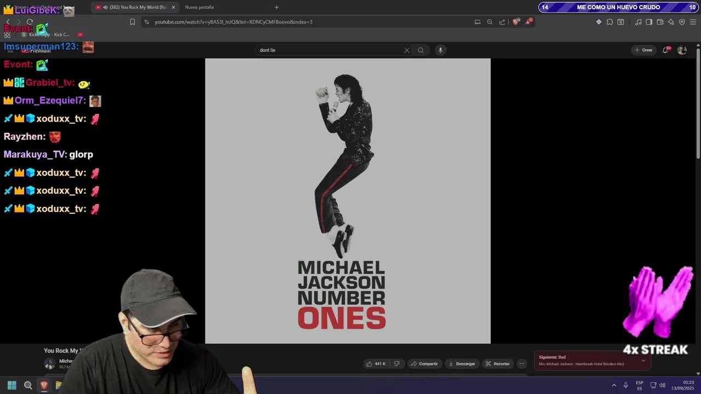
Task: Start voice search with the microphone
Action: 440,50
